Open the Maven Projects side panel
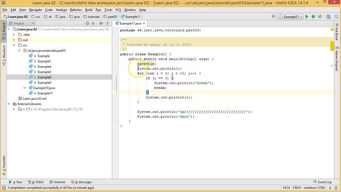Image resolution: width=341 pixels, height=192 pixels. 337,59
